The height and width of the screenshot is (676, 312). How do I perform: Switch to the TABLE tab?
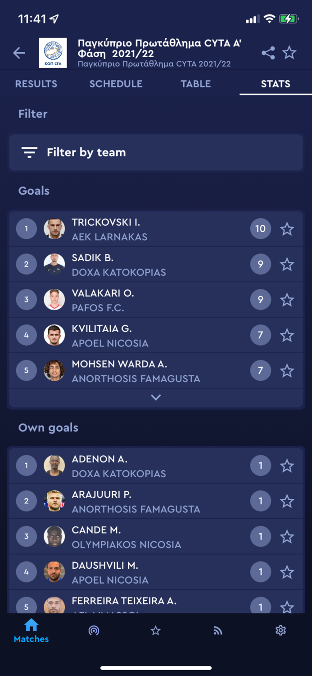[x=196, y=84]
